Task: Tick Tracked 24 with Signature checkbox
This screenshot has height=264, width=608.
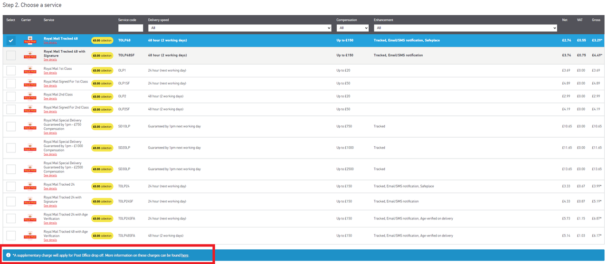Action: [x=11, y=201]
